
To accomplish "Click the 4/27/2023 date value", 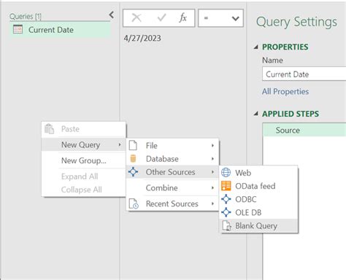I will (142, 38).
